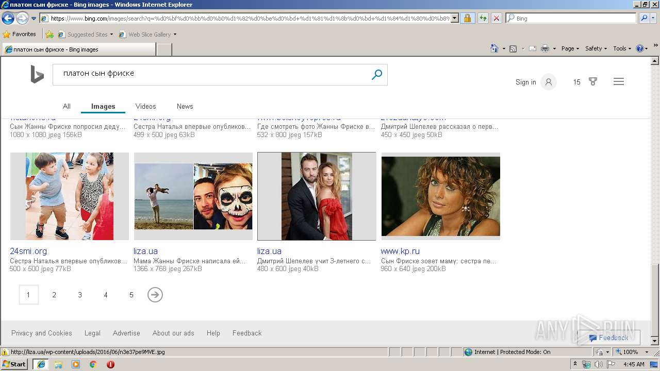The height and width of the screenshot is (371, 660).
Task: Go to results page 4
Action: 106,295
